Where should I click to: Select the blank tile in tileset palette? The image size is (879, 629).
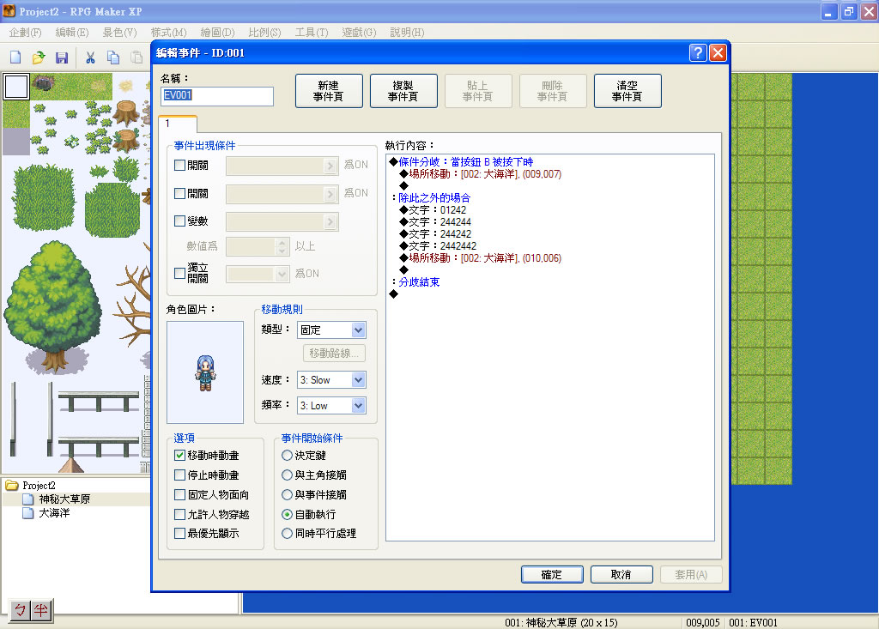click(x=16, y=87)
